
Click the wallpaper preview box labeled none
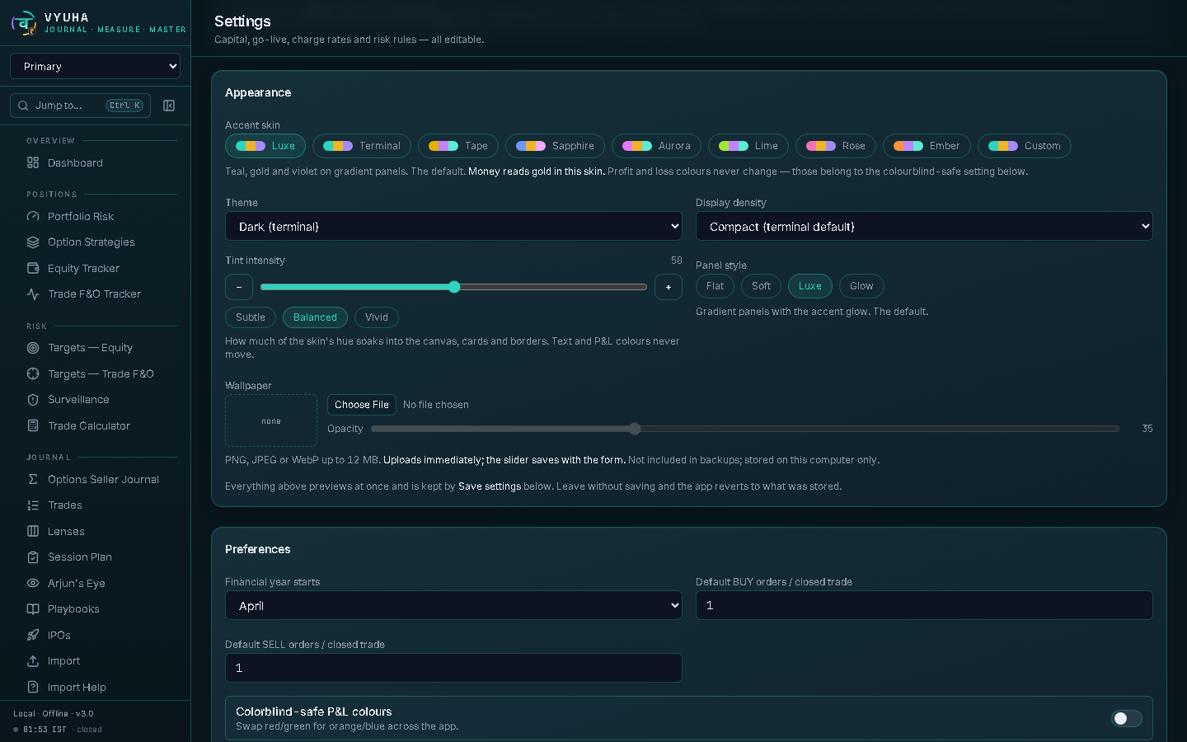(271, 420)
